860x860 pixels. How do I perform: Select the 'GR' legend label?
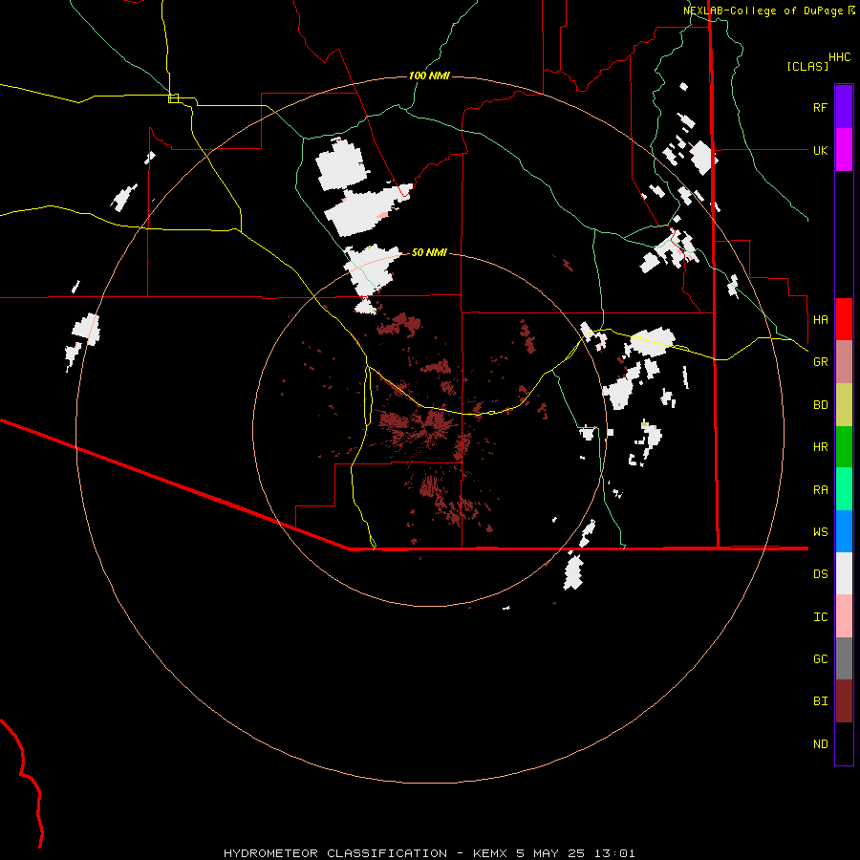point(820,362)
